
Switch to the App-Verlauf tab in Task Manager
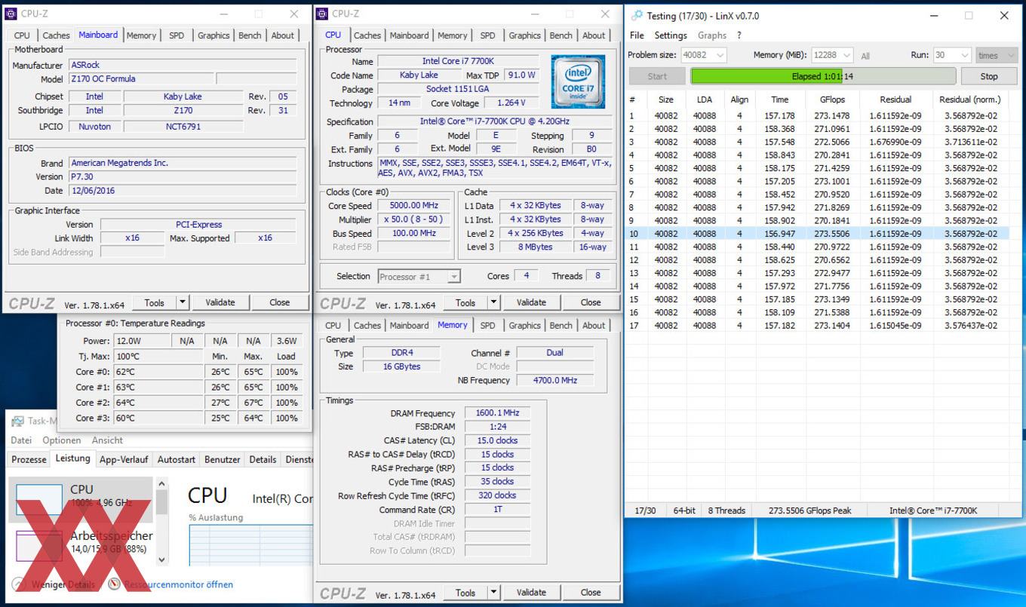pos(124,459)
